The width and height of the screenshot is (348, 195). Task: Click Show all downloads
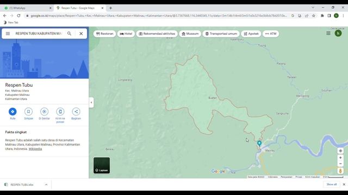point(331,184)
